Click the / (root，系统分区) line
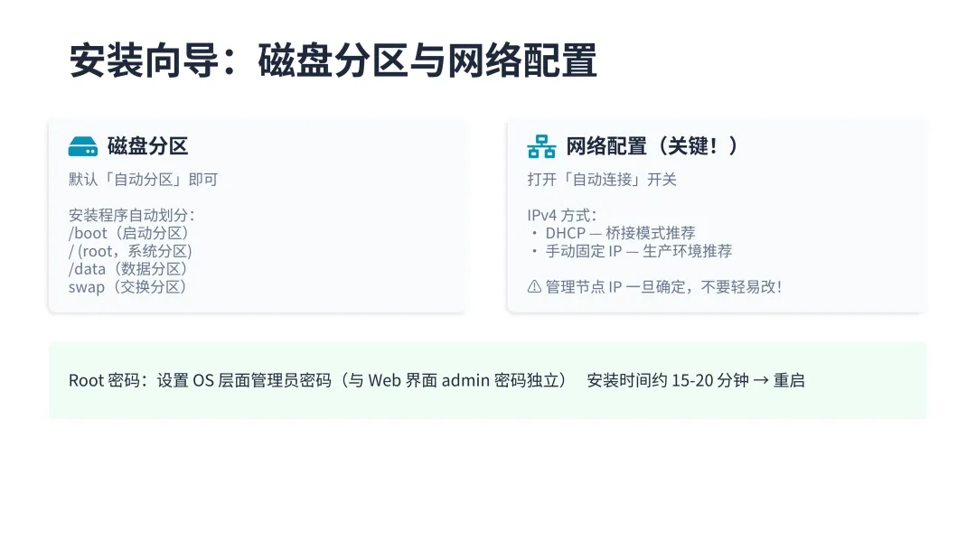 [x=130, y=251]
